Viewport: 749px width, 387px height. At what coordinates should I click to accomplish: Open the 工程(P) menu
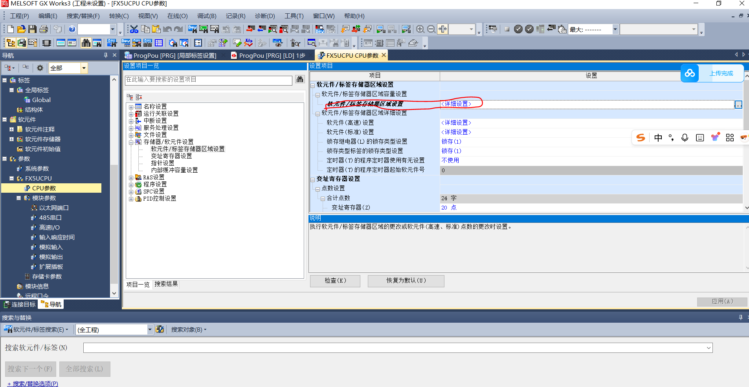pos(19,16)
